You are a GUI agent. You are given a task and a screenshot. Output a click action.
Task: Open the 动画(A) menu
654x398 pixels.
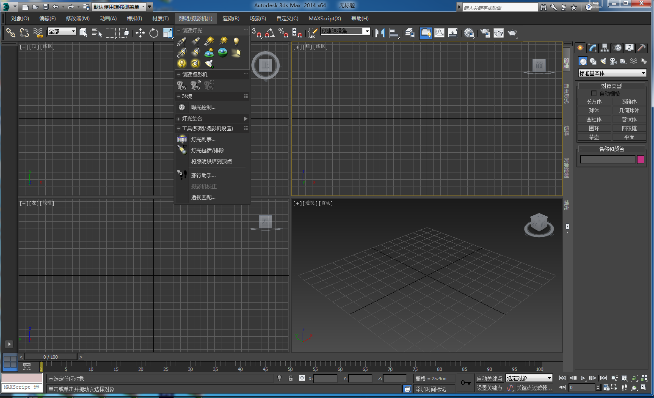coord(108,18)
